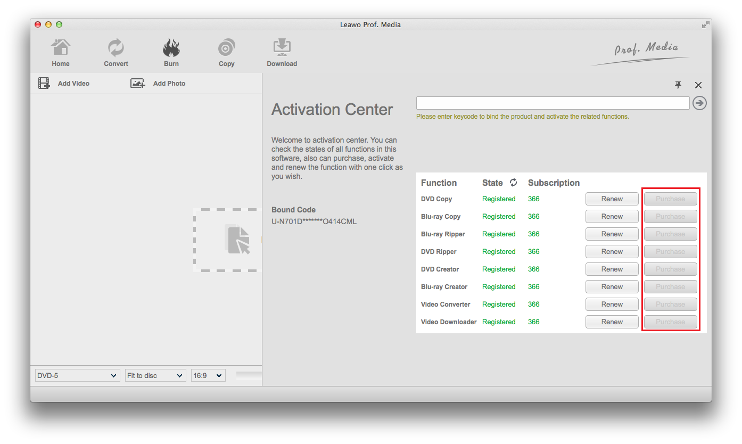Click the Add Video filmstrip icon

[44, 84]
